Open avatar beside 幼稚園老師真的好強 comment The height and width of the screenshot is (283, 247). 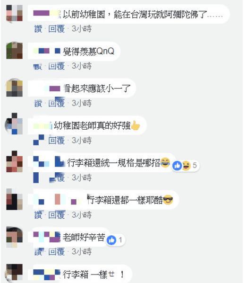(14, 124)
